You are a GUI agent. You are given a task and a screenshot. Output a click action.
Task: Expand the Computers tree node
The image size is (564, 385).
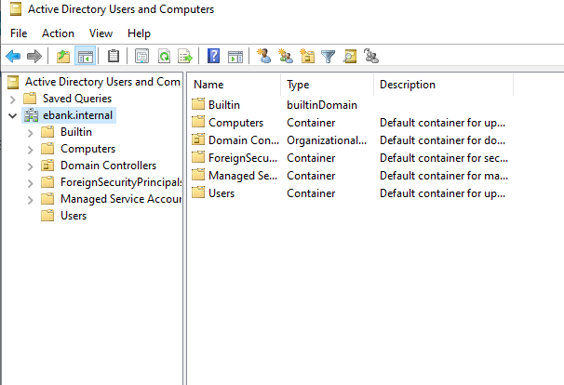coord(30,150)
